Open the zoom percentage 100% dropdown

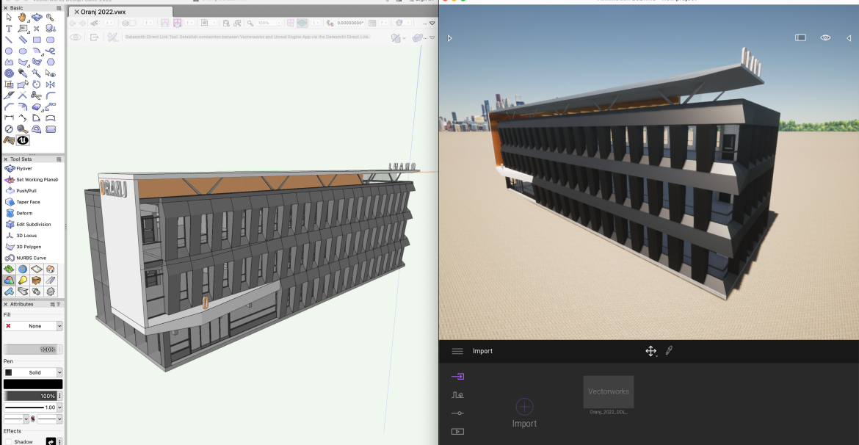click(279, 23)
